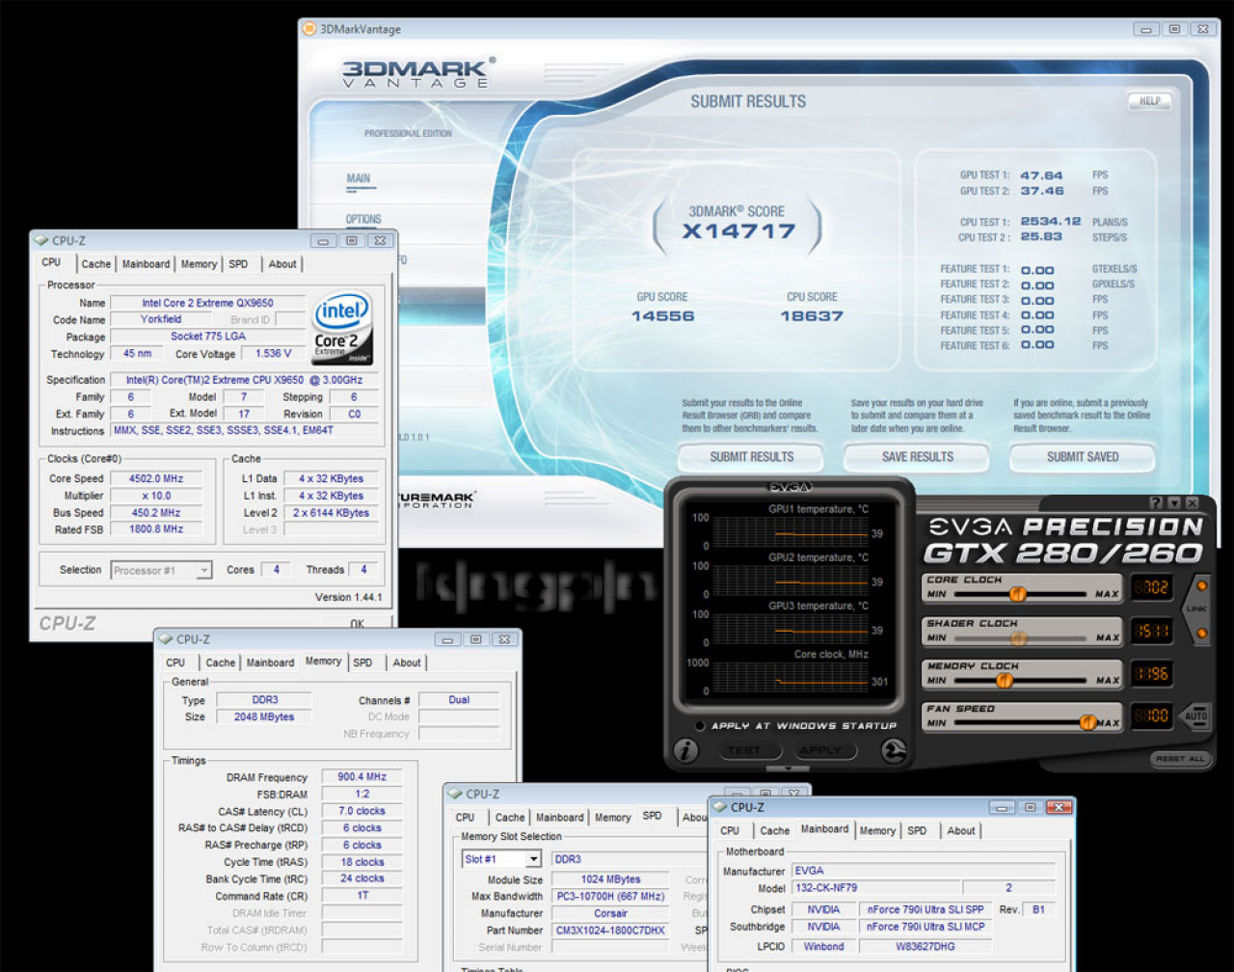The width and height of the screenshot is (1234, 972).
Task: Click GPU score value 14556
Action: (662, 316)
